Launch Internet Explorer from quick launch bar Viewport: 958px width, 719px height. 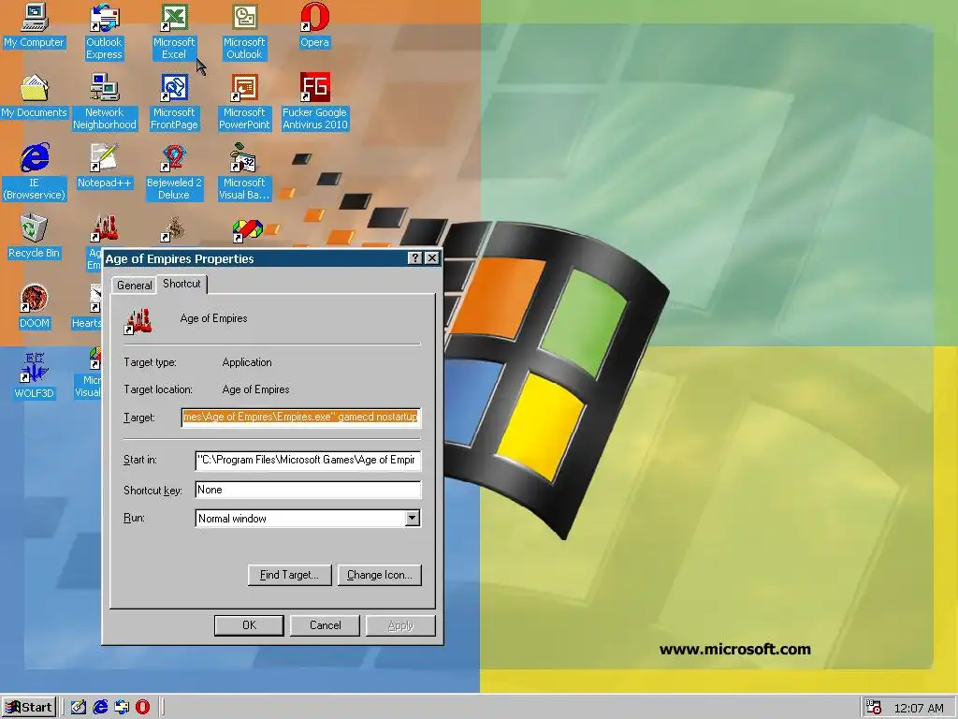pyautogui.click(x=100, y=707)
